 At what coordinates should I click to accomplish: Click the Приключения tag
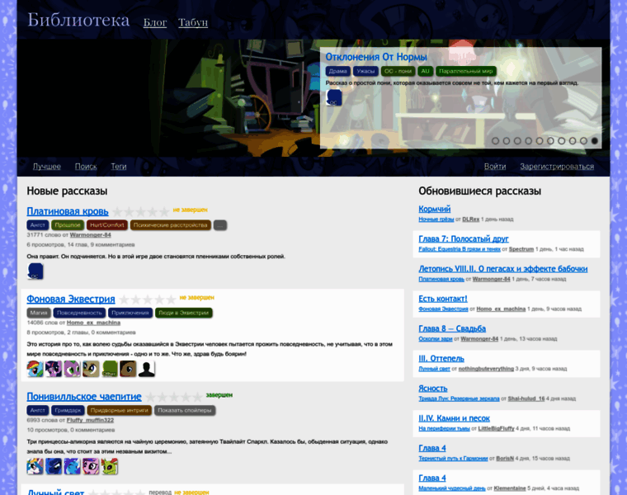pos(130,313)
